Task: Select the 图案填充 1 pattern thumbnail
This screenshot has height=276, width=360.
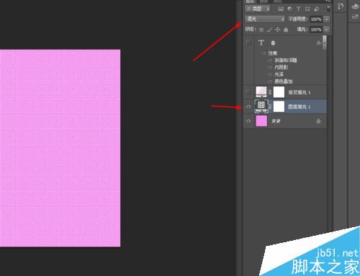Action: [x=261, y=106]
